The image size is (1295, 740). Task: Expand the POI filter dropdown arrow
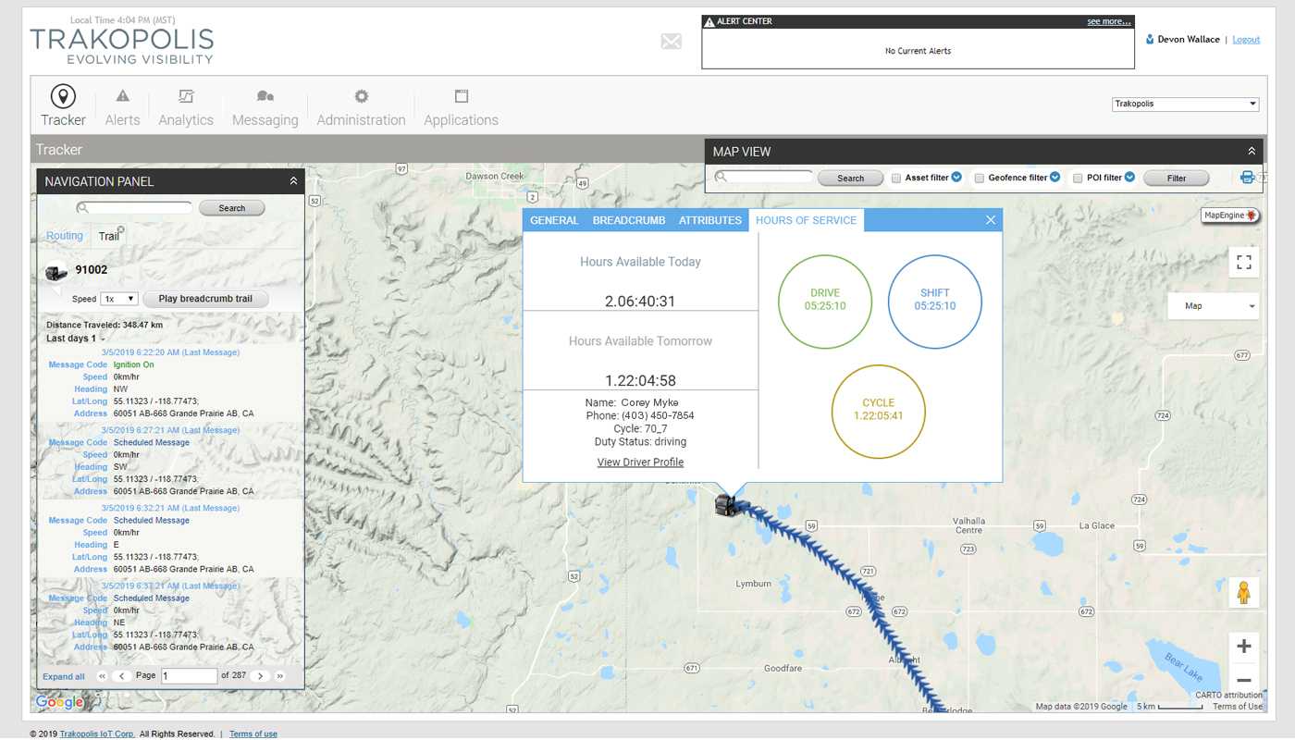click(x=1129, y=178)
